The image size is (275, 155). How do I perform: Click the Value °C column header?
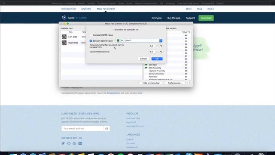click(x=186, y=32)
